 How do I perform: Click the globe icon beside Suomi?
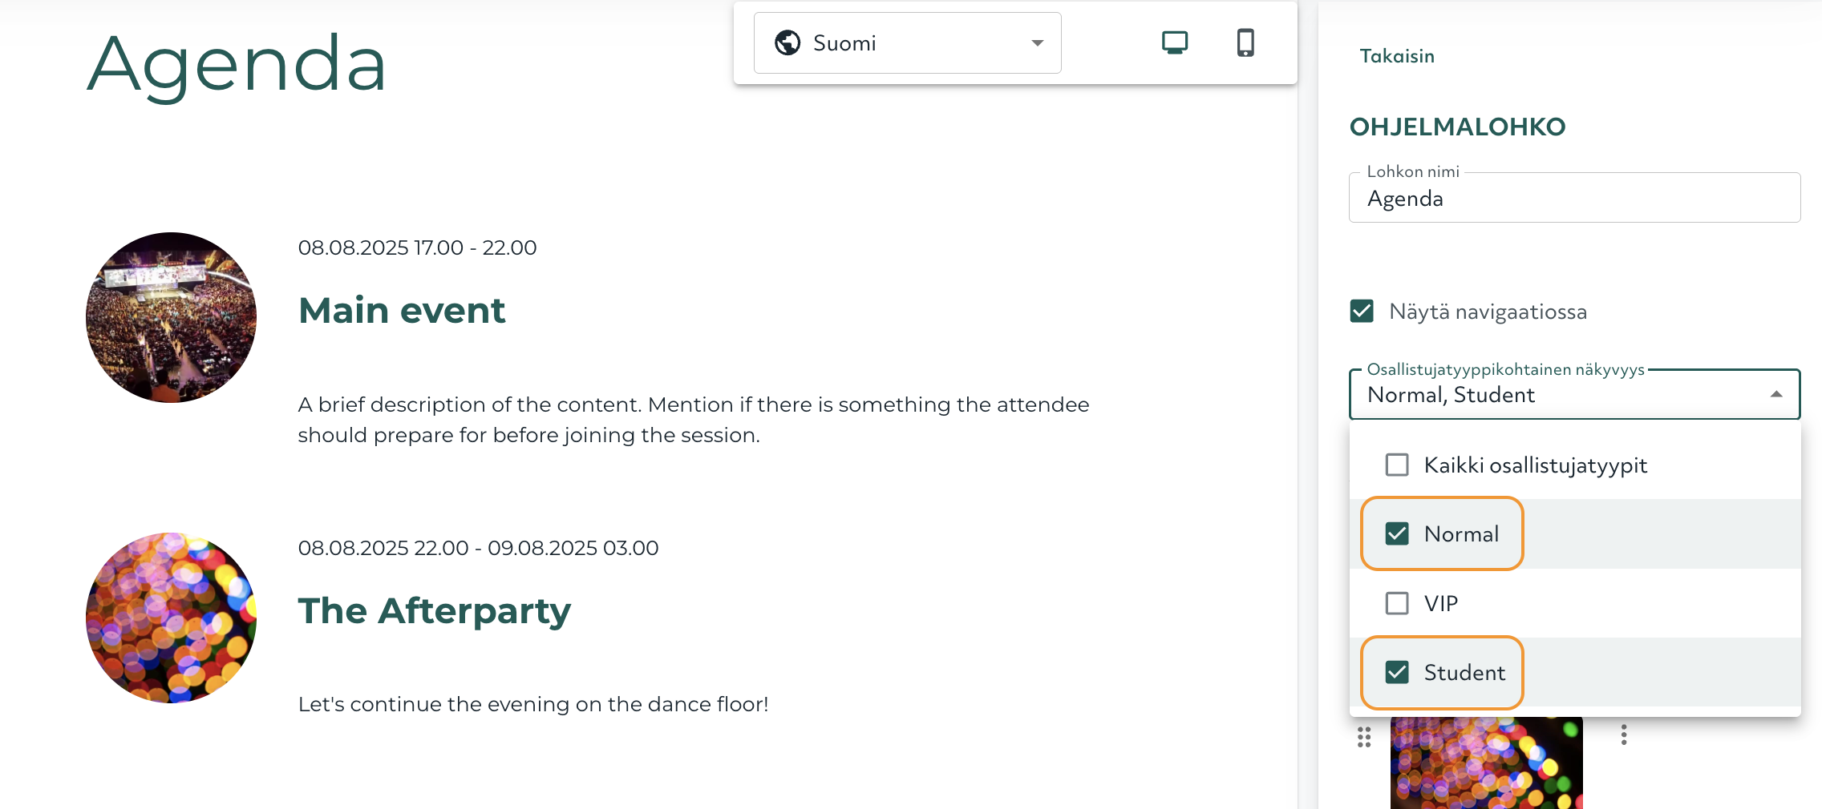[x=788, y=42]
